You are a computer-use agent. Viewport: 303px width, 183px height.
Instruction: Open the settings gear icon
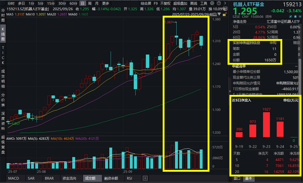tap(212, 3)
